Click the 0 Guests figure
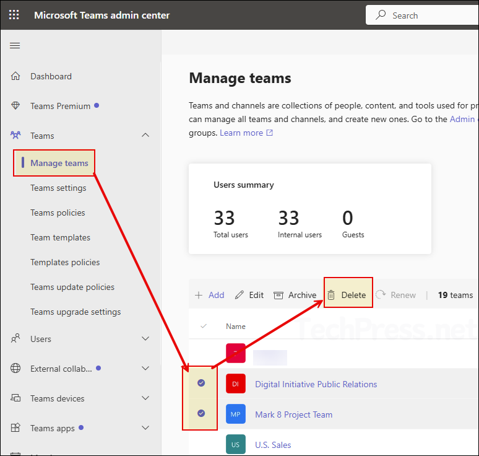 pyautogui.click(x=347, y=217)
